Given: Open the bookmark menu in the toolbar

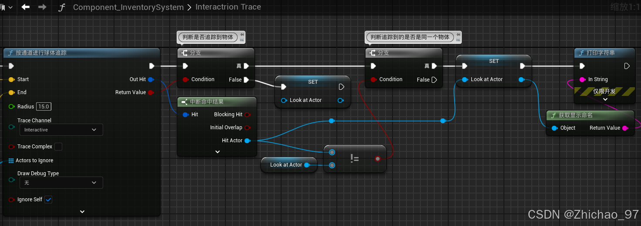Looking at the screenshot, I should pos(7,7).
